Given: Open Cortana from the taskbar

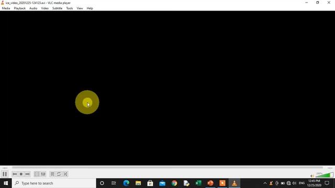Looking at the screenshot, I should [102, 183].
